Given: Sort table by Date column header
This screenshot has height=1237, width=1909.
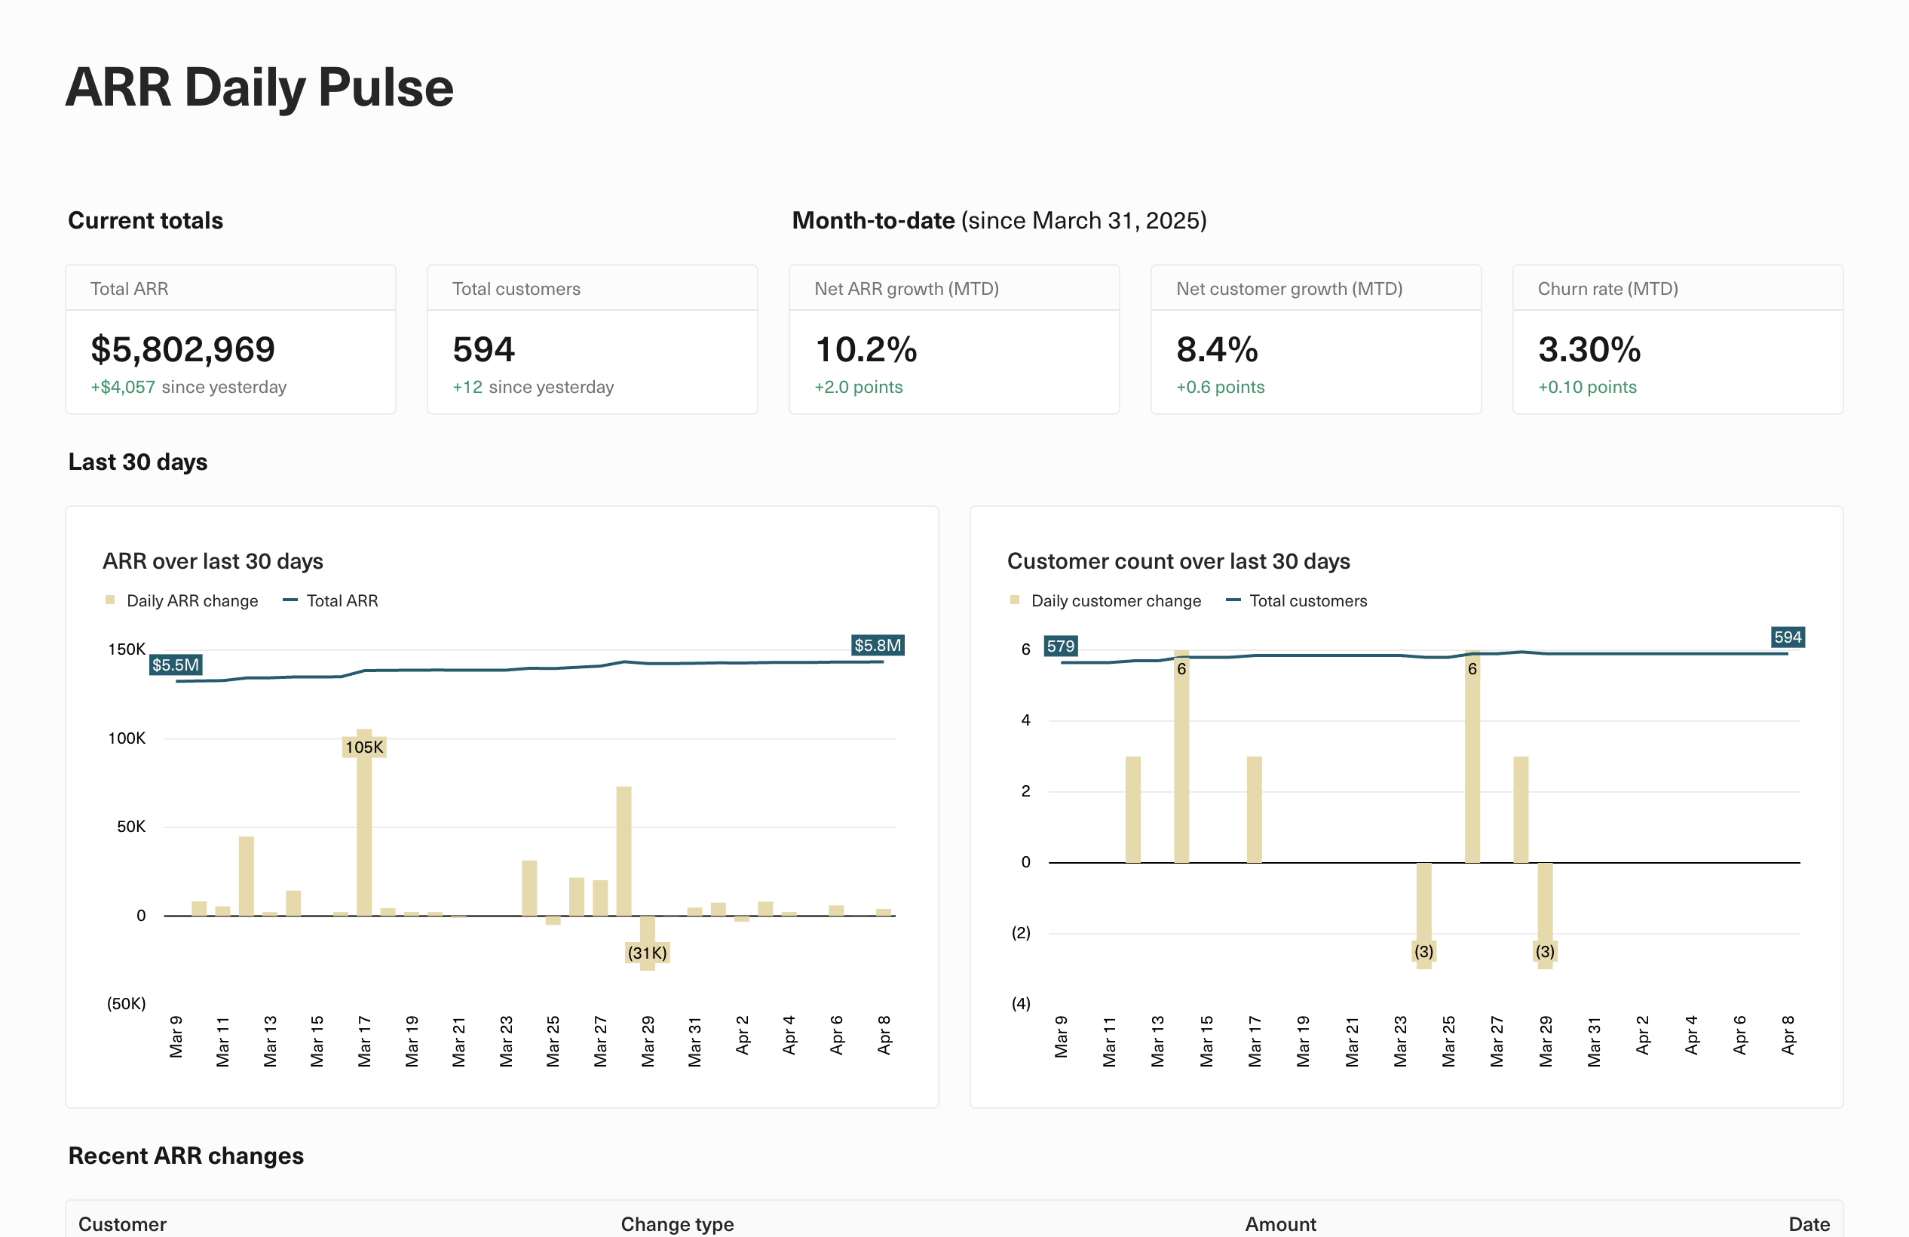Looking at the screenshot, I should coord(1808,1223).
